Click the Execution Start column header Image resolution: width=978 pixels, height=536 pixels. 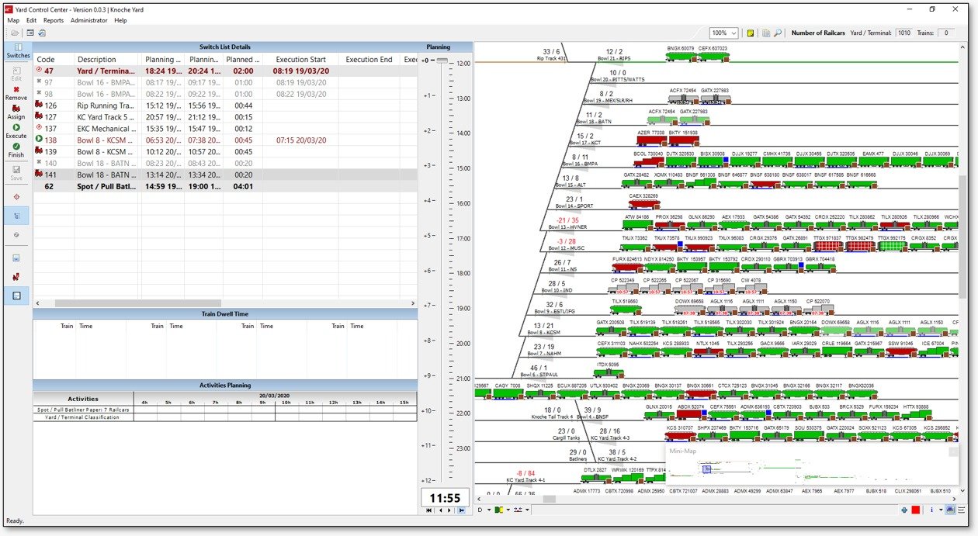tap(300, 60)
